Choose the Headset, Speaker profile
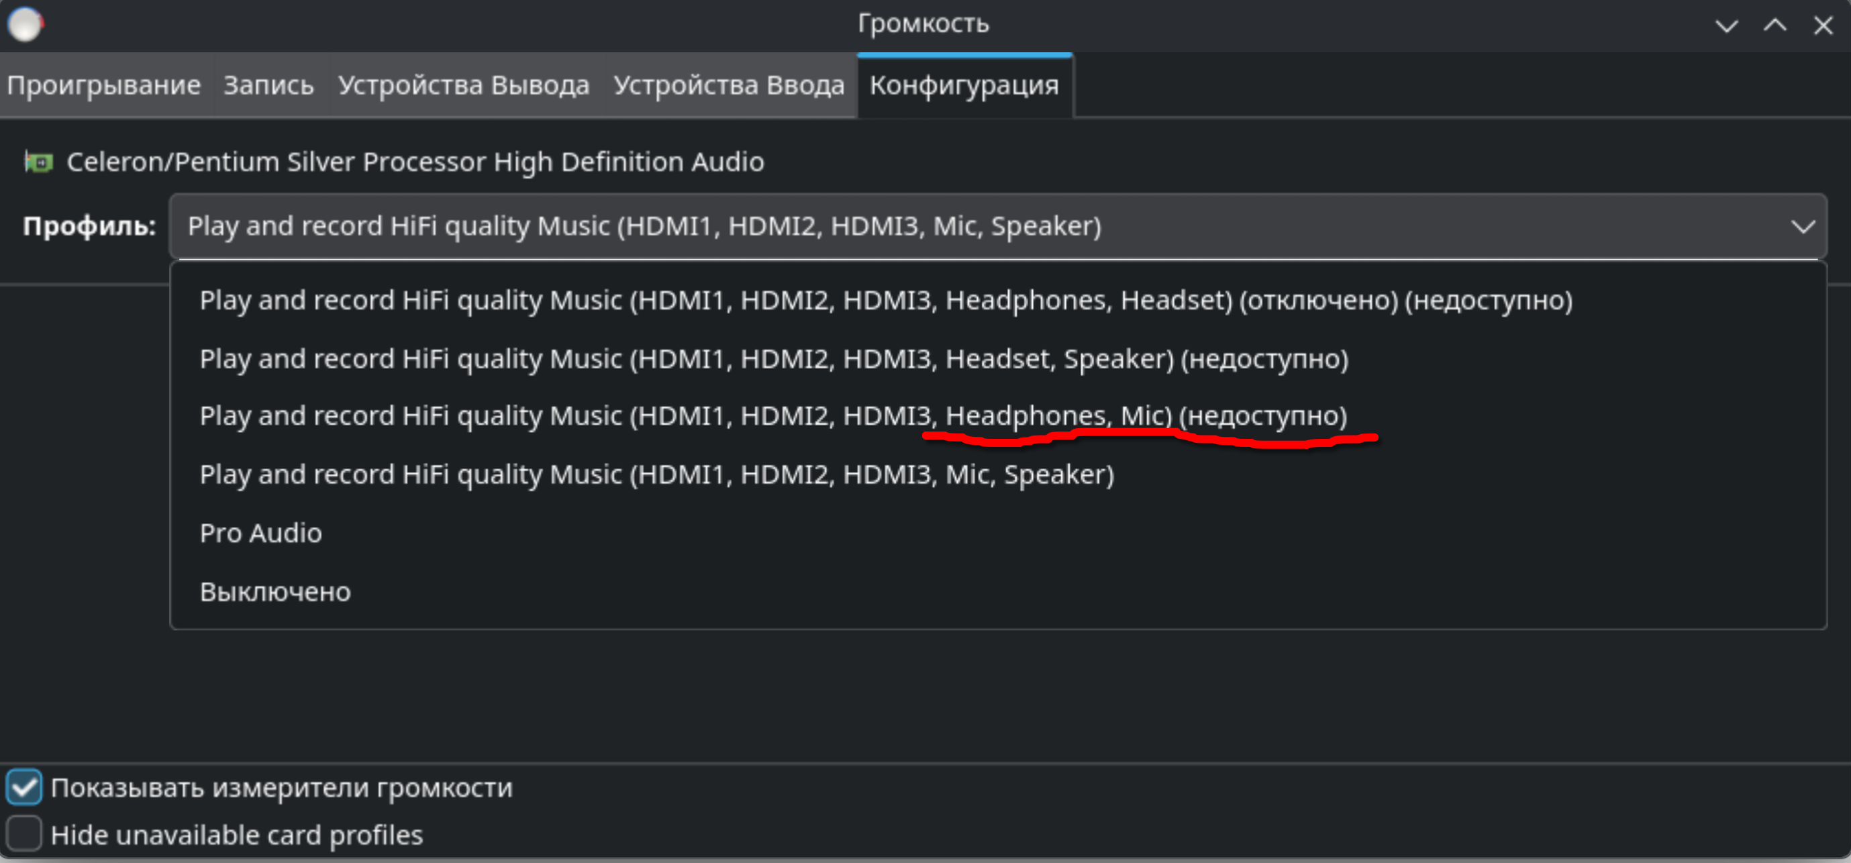The height and width of the screenshot is (863, 1851). click(x=773, y=358)
